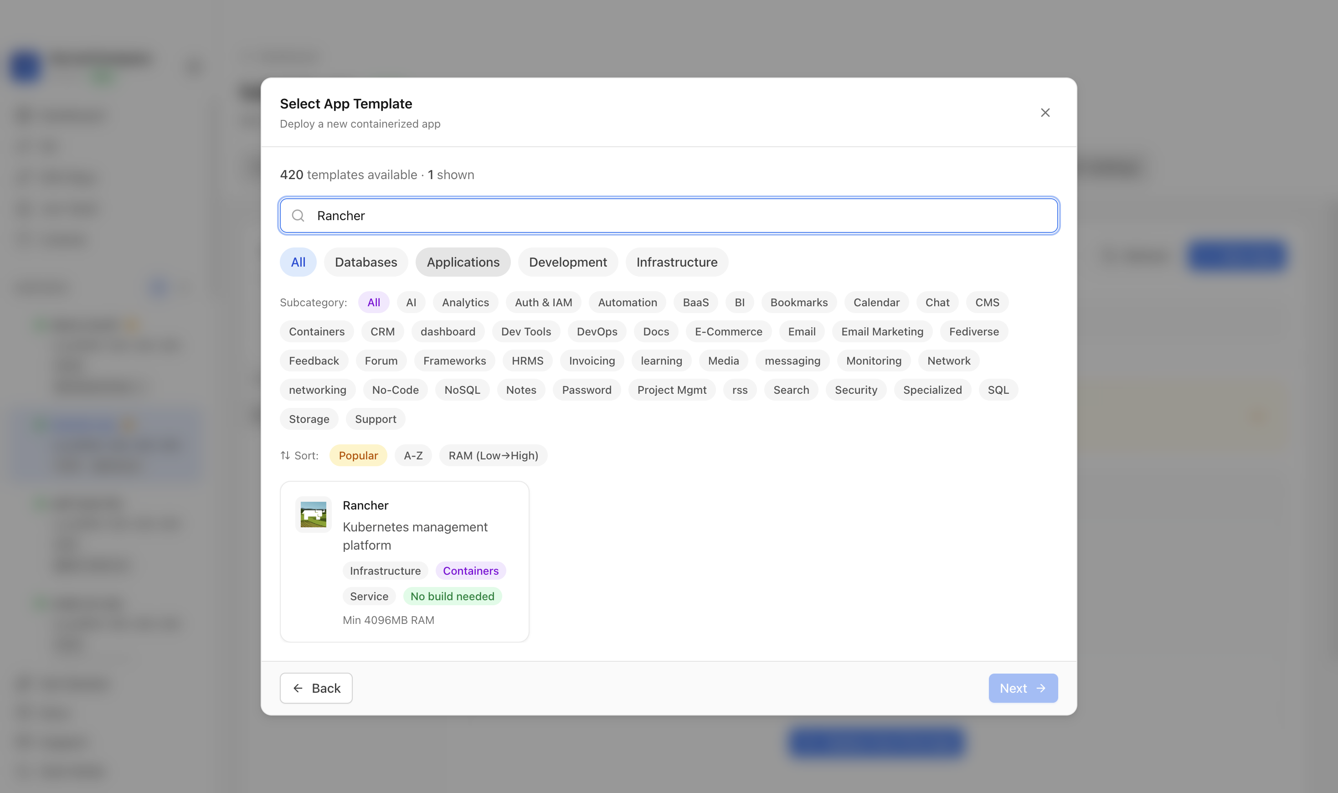The height and width of the screenshot is (793, 1338).
Task: Filter by E-Commerce subcategory
Action: [x=728, y=331]
